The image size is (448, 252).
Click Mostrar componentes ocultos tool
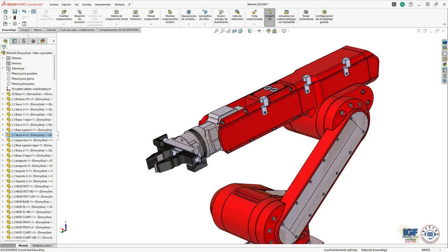[170, 17]
